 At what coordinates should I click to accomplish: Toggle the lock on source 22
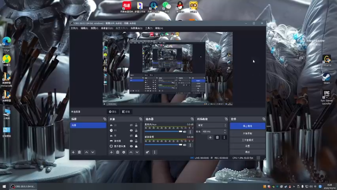[x=136, y=125]
